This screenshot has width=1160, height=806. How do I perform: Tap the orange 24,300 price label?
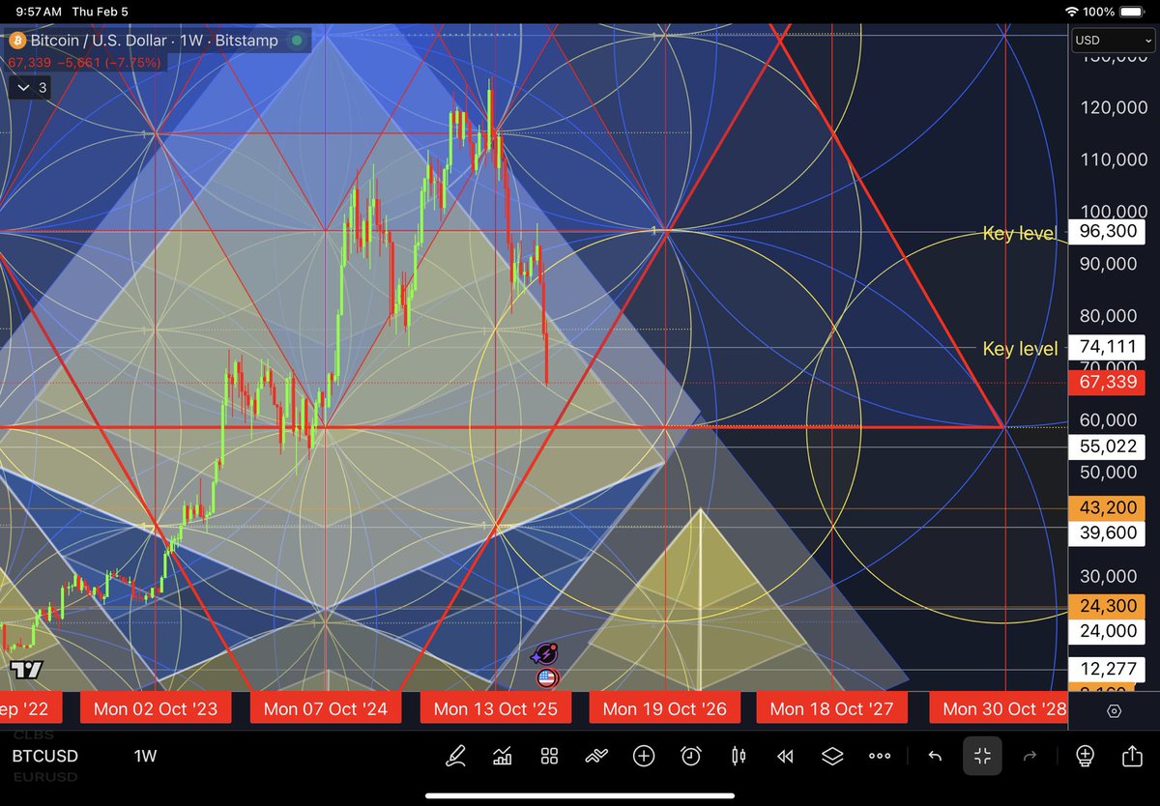click(1107, 606)
